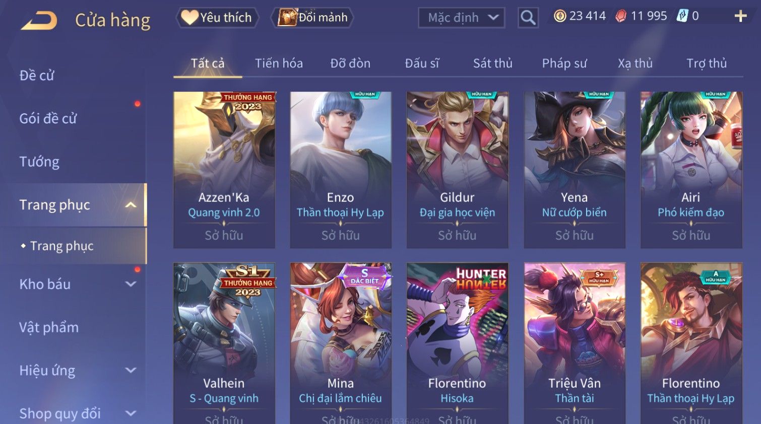Click the red ruby currency icon
Image resolution: width=761 pixels, height=424 pixels.
click(x=621, y=16)
